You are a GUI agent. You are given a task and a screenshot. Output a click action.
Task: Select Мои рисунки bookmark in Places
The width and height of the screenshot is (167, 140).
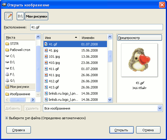20,87
